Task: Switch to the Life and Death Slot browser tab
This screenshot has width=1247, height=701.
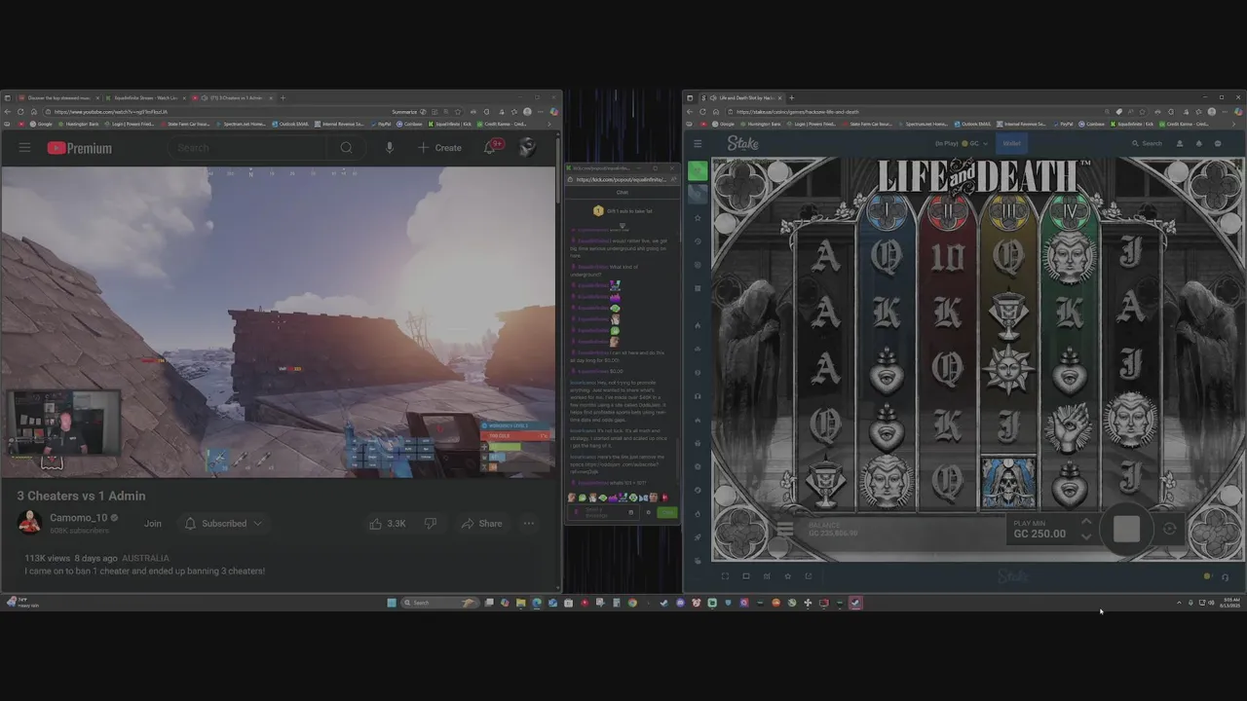Action: click(x=740, y=97)
